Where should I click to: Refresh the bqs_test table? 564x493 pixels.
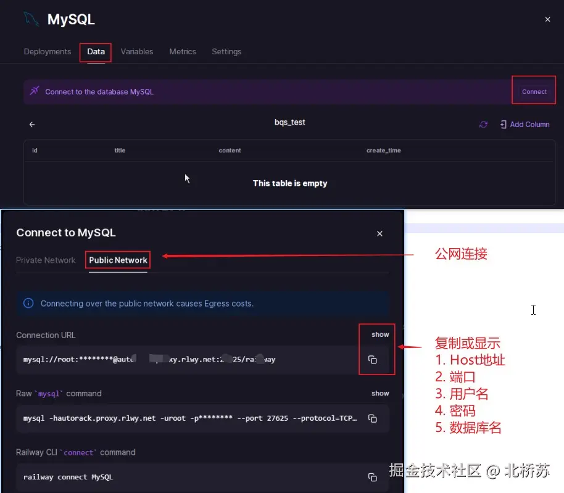pyautogui.click(x=483, y=125)
